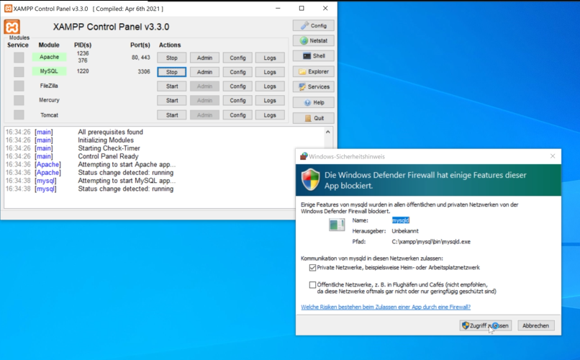Launch the Shell from XAMPP panel
This screenshot has width=580, height=360.
coord(313,56)
